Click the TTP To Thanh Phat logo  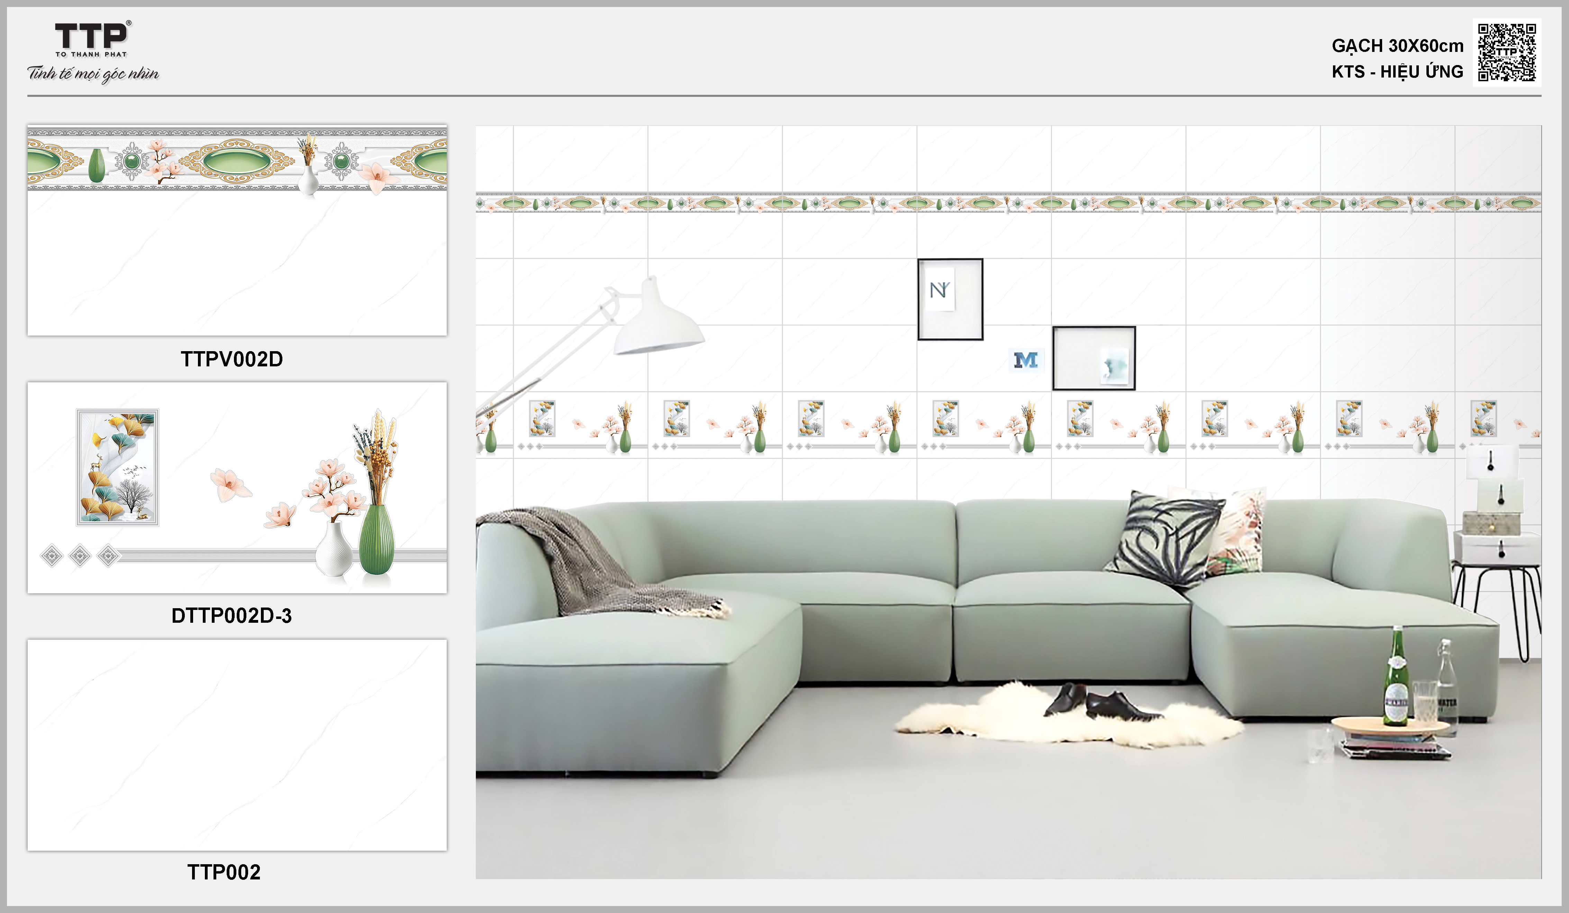point(91,39)
